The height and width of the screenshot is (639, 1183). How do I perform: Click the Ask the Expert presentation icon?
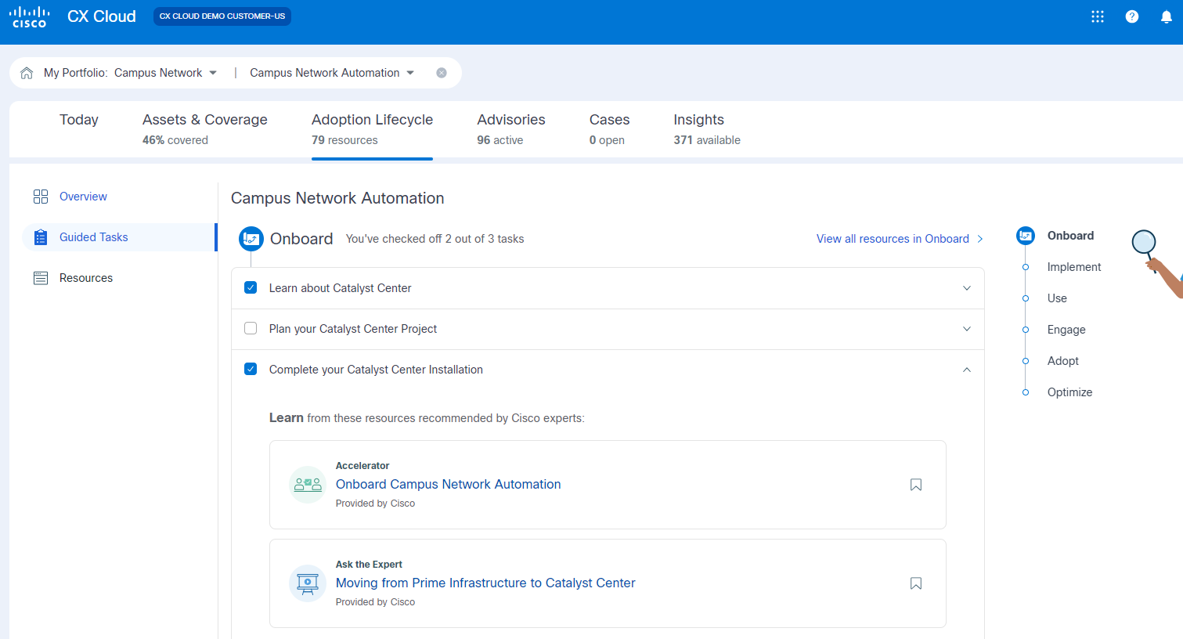308,583
